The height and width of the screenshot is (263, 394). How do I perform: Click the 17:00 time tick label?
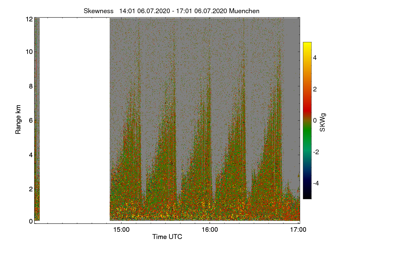[x=298, y=230]
